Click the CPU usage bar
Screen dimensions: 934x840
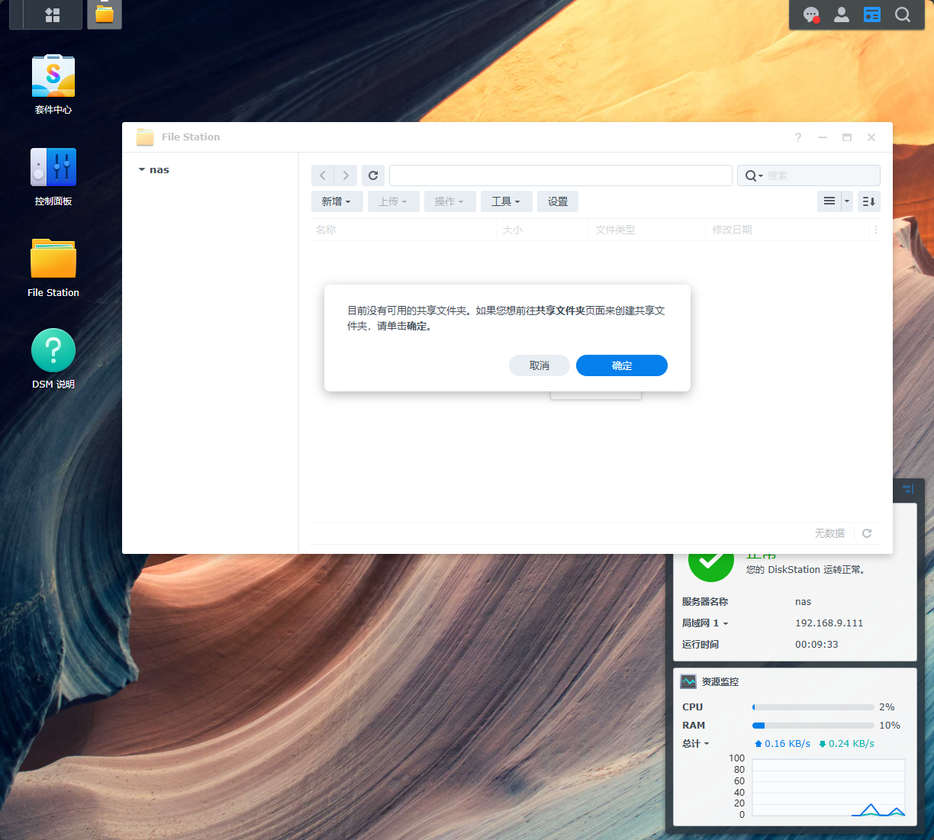coord(813,707)
